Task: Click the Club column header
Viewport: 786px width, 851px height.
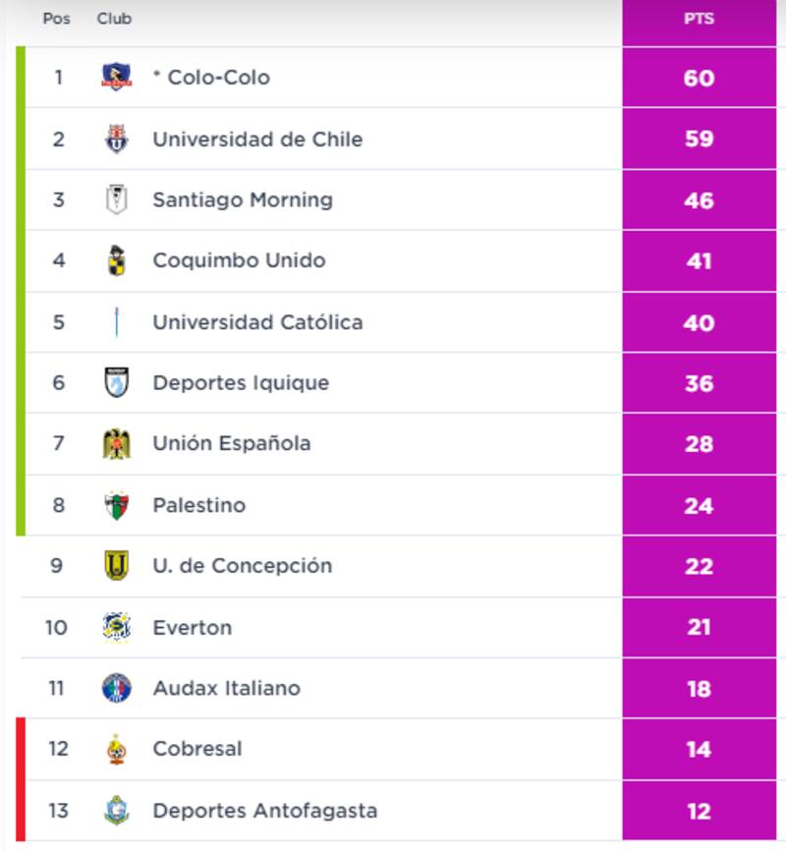Action: coord(114,19)
